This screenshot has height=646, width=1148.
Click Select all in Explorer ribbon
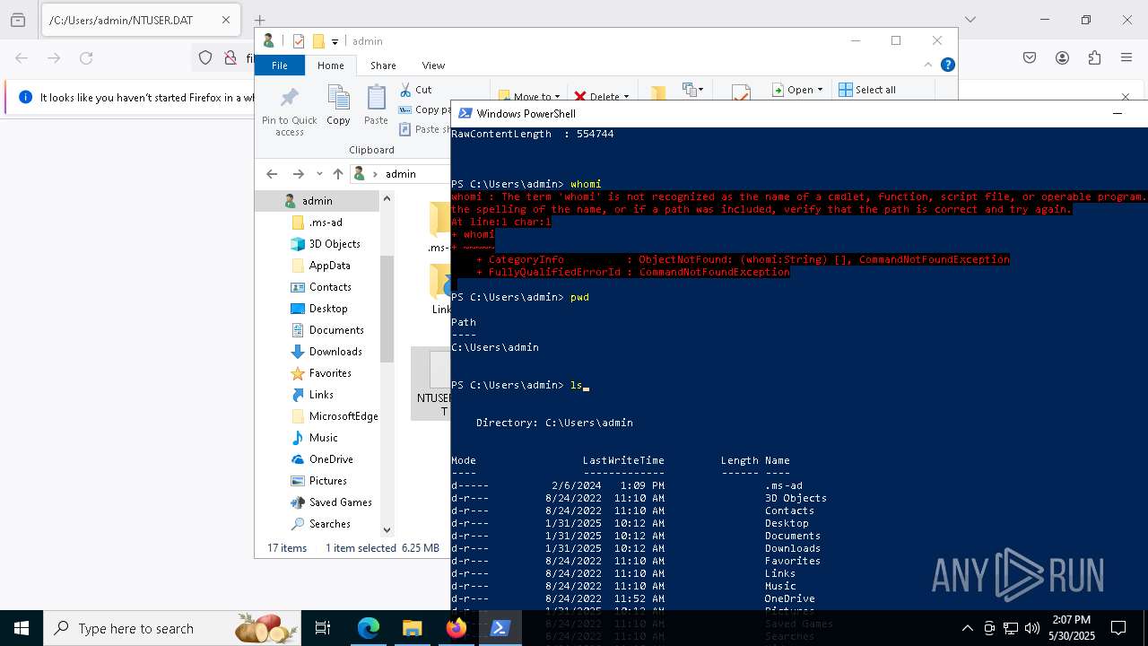(x=867, y=90)
